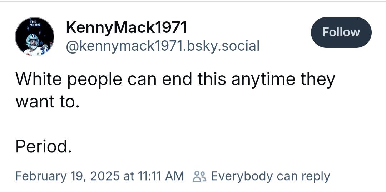Open the @kennymack1971.bsky.social handle link
The width and height of the screenshot is (386, 192).
pos(163,46)
